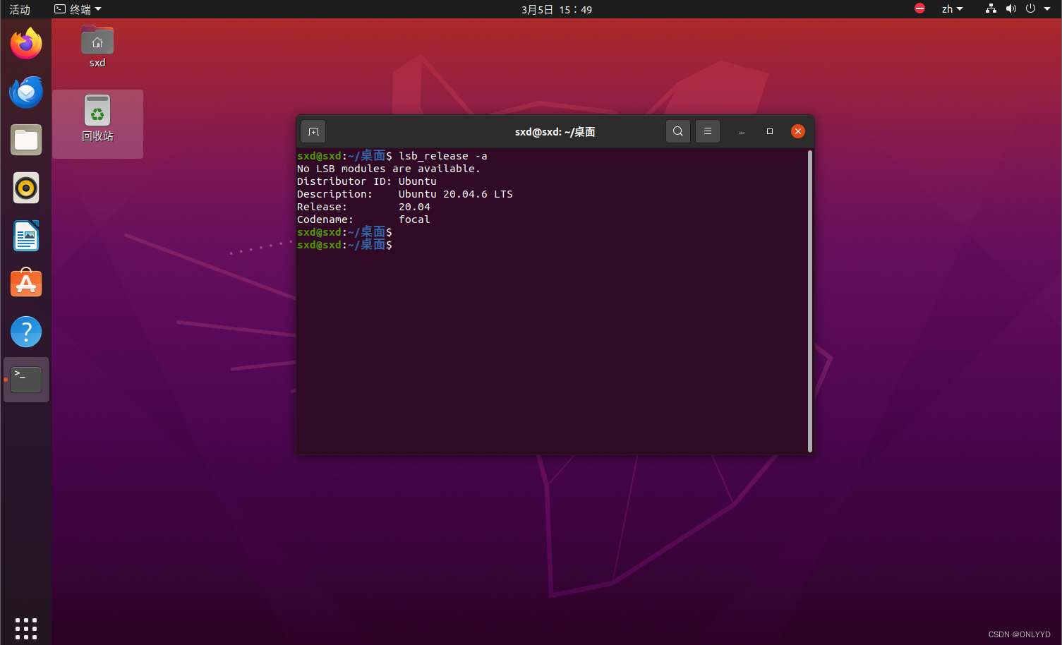This screenshot has height=645, width=1062.
Task: Click the terminal search magnifier icon
Action: tap(677, 131)
